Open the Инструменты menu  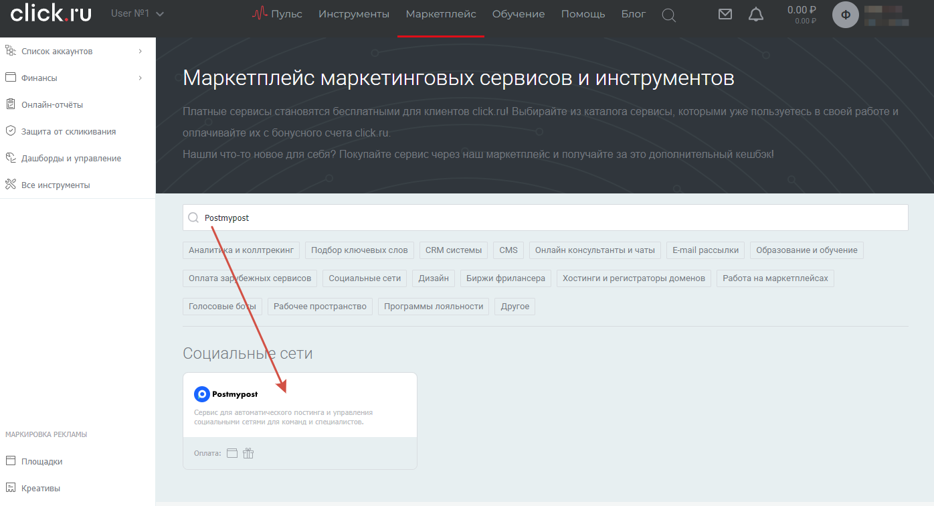click(x=354, y=14)
